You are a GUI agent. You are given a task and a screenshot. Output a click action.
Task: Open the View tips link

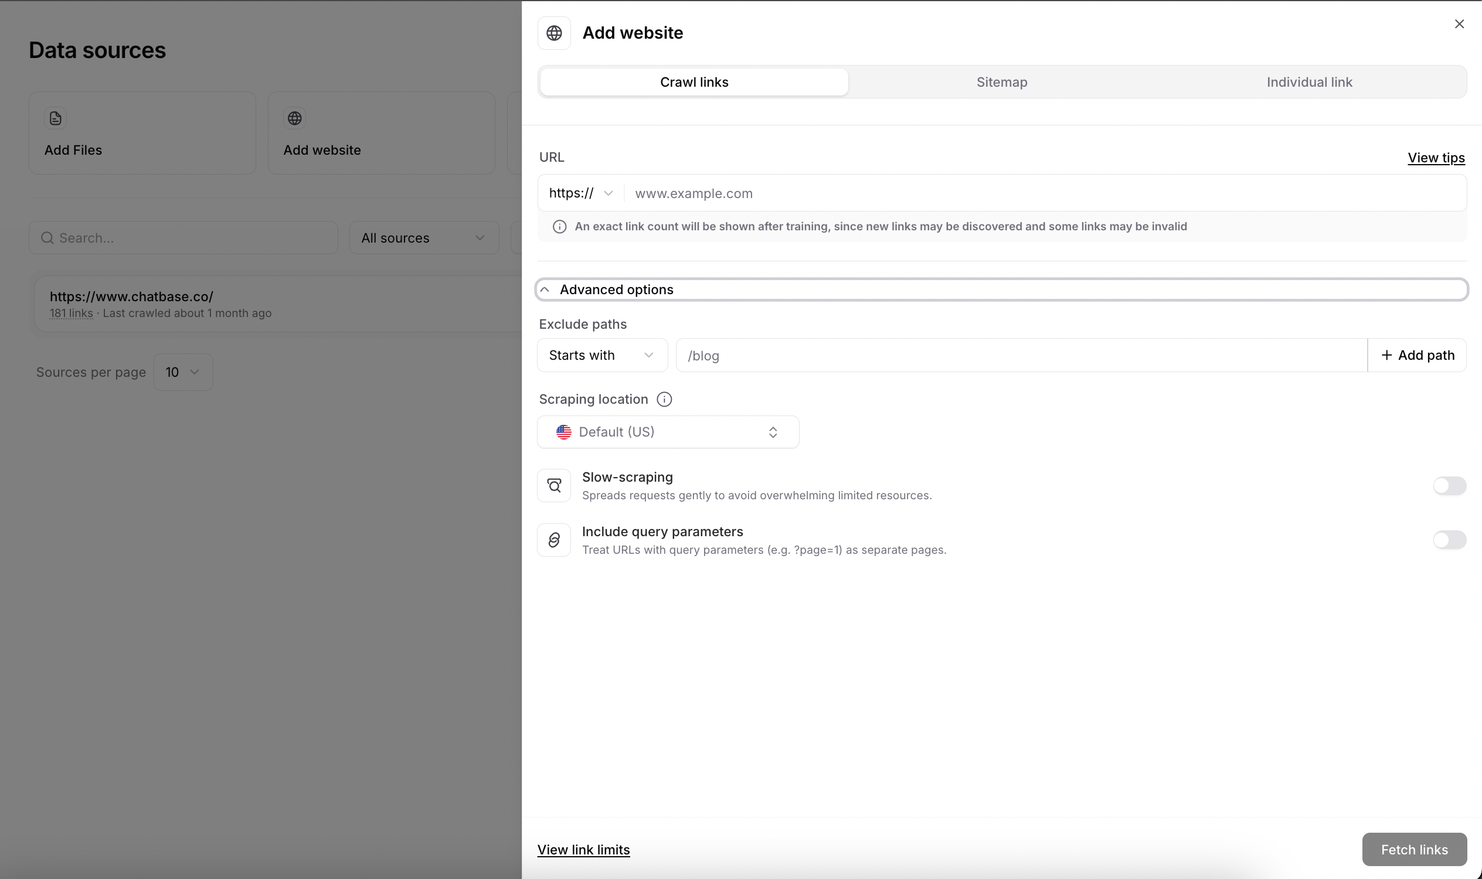click(x=1436, y=158)
